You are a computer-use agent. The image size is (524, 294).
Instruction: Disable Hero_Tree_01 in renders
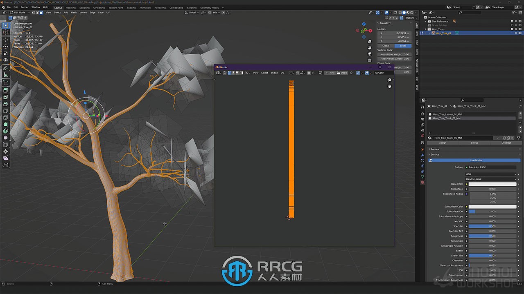[520, 33]
